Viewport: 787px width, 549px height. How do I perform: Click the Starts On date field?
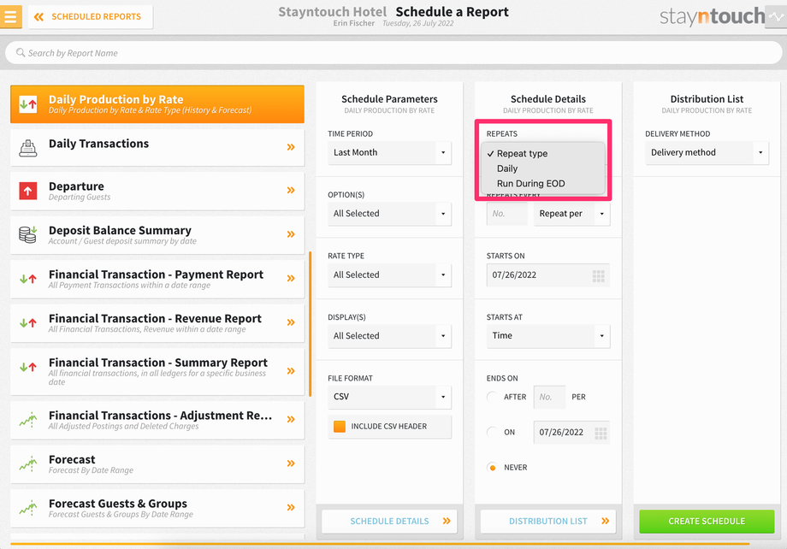(548, 275)
